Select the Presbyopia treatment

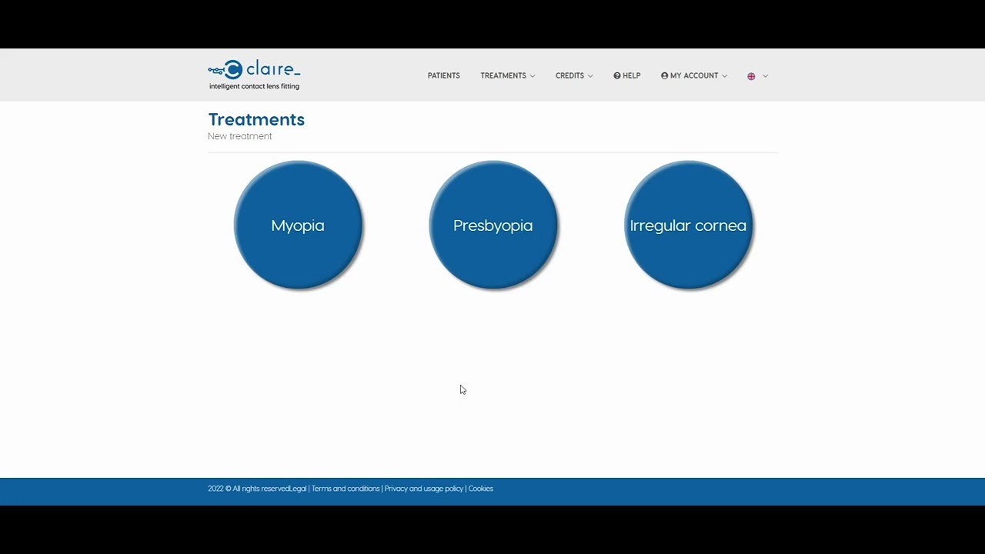492,225
